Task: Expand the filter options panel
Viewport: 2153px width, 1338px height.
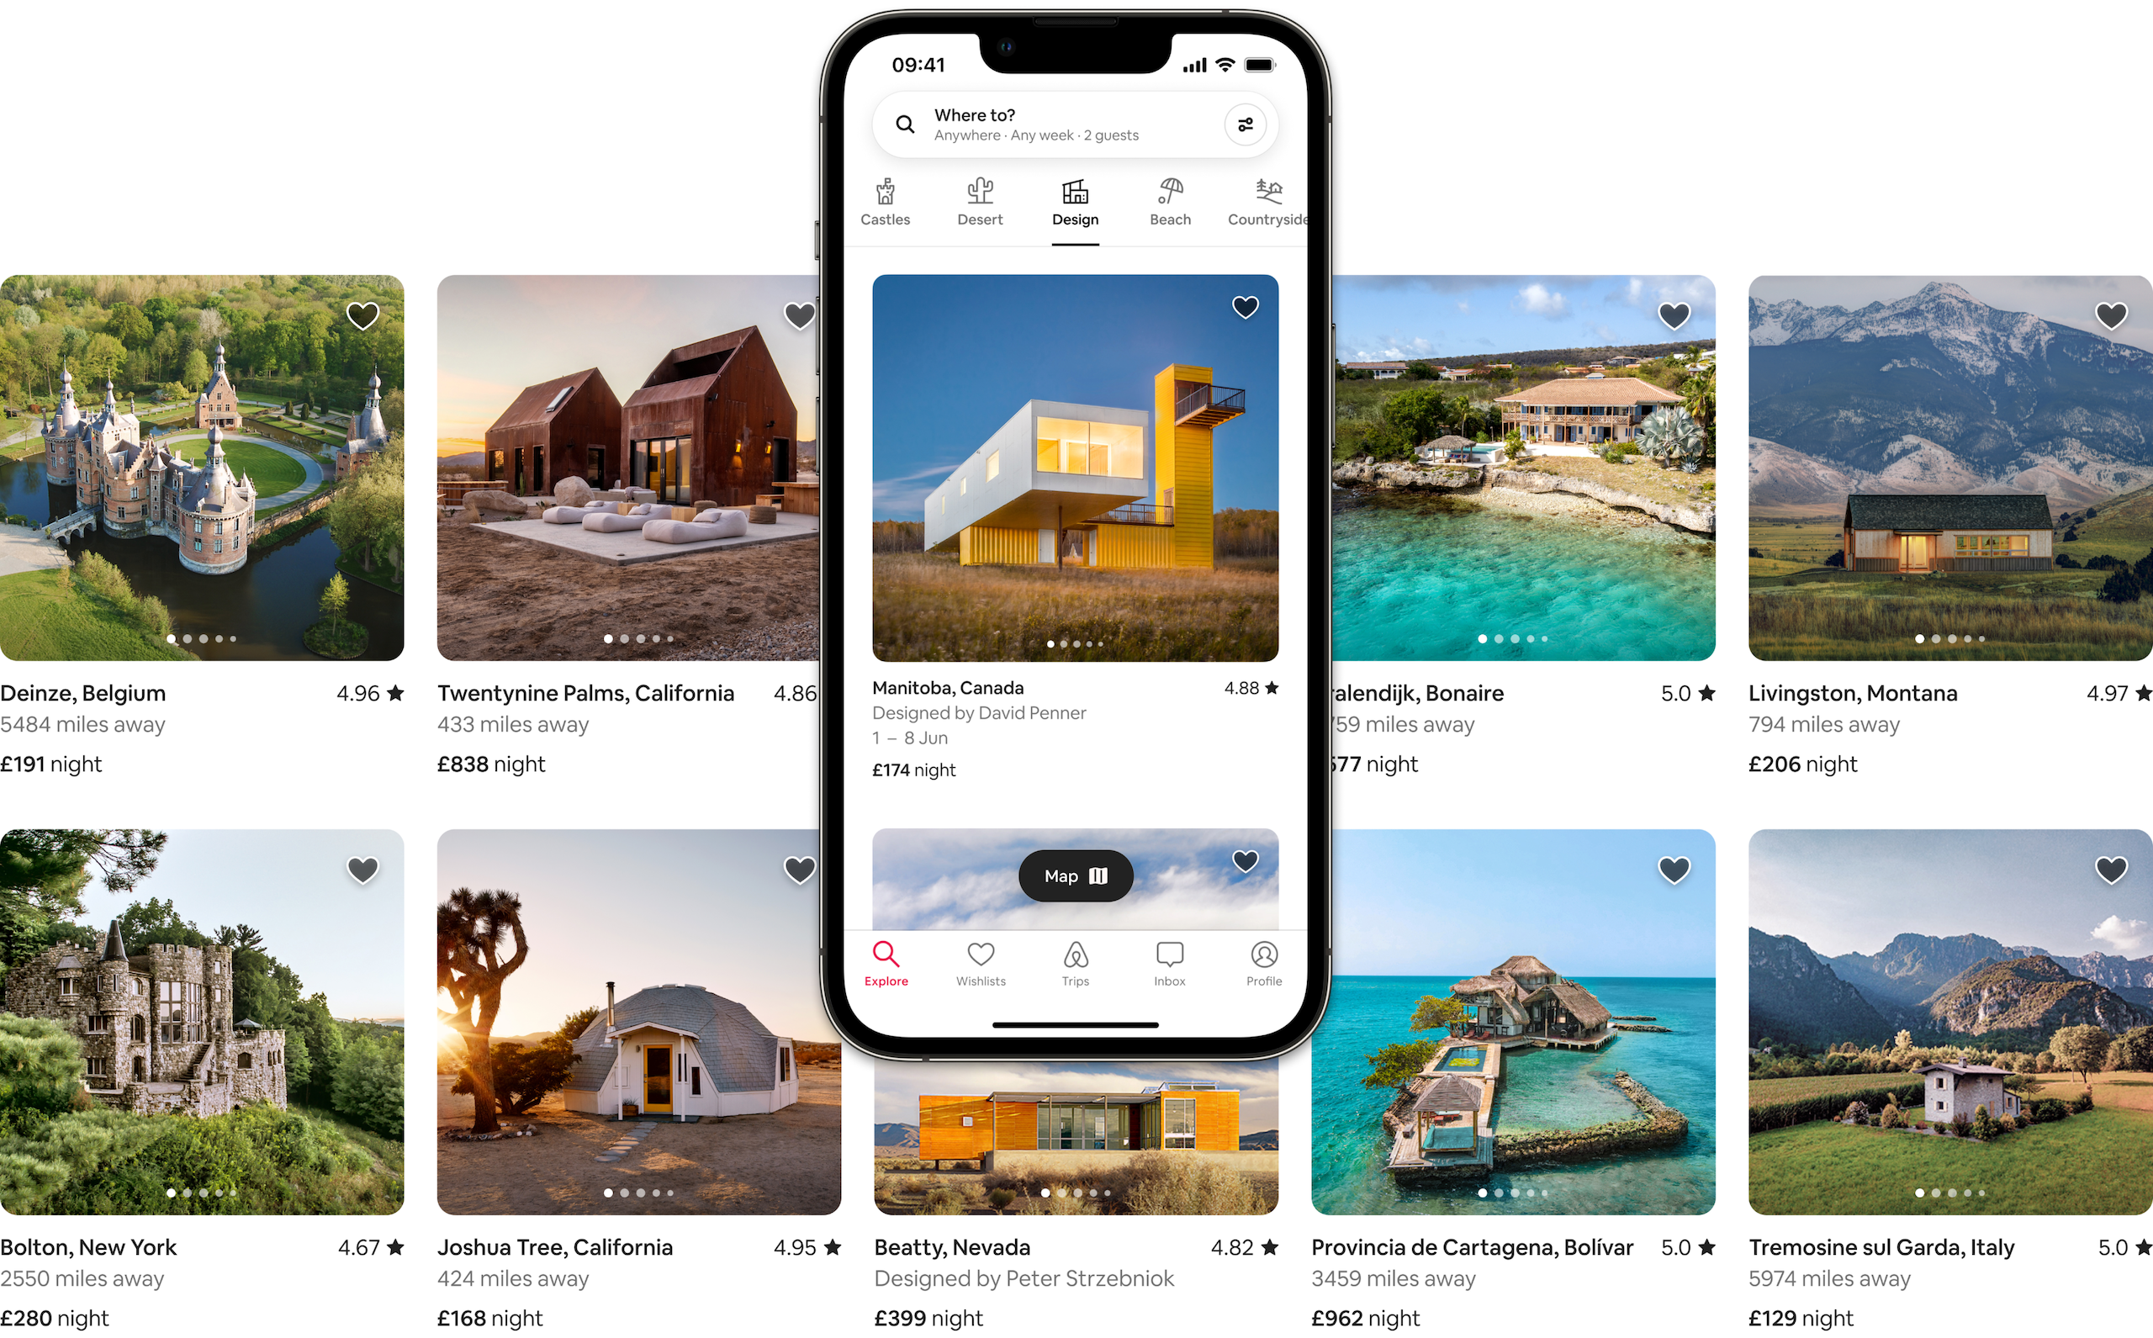Action: pyautogui.click(x=1244, y=124)
